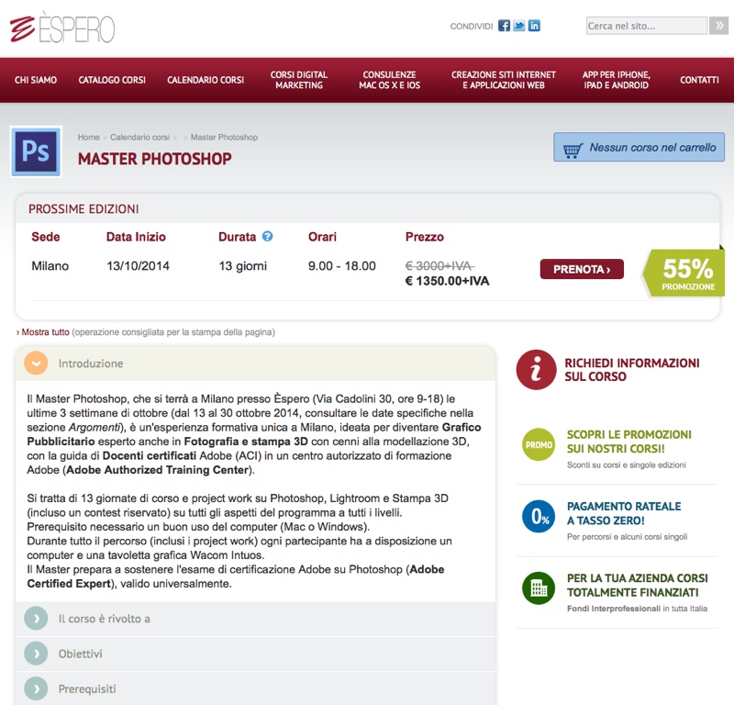Click 'Pagamento rateale a tasso zero' link
Viewport: 734px width, 705px height.
pyautogui.click(x=624, y=513)
